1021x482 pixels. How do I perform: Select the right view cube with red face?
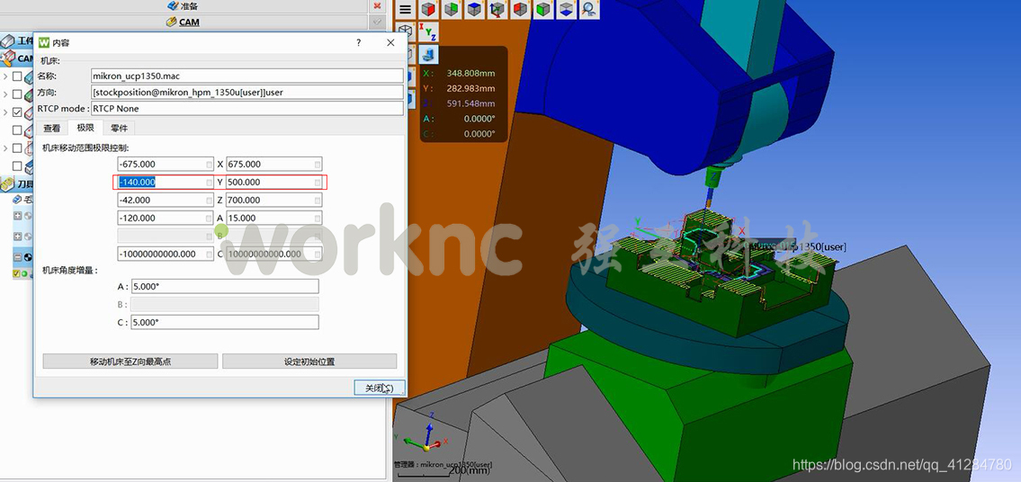click(x=428, y=9)
